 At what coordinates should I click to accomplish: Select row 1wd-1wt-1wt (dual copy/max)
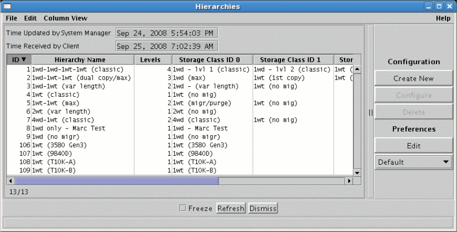81,78
